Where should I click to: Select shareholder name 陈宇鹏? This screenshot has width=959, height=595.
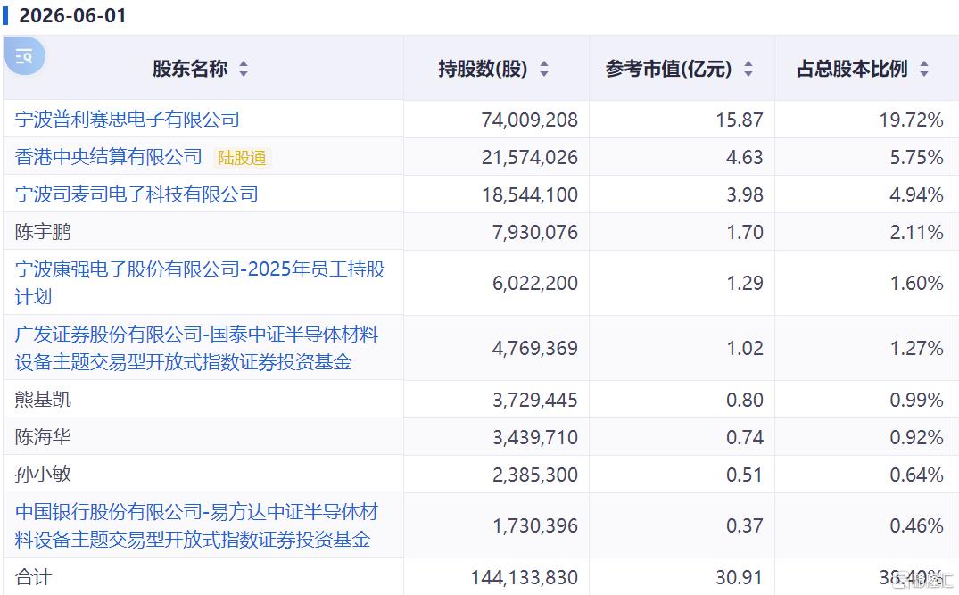click(x=43, y=232)
